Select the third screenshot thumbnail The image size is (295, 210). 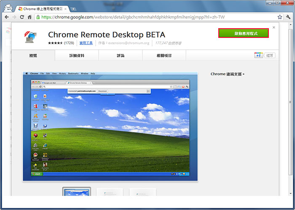point(142,192)
